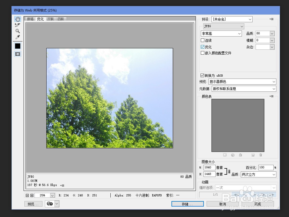Click the browser preview icon
Viewport: 289px width, 217px height.
click(50, 204)
